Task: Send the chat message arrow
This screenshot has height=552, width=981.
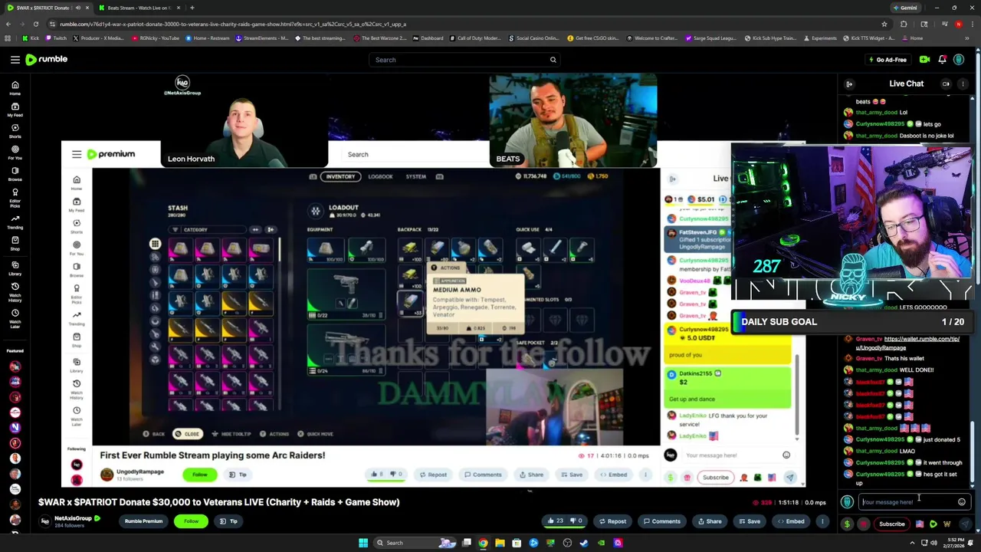Action: tap(965, 524)
